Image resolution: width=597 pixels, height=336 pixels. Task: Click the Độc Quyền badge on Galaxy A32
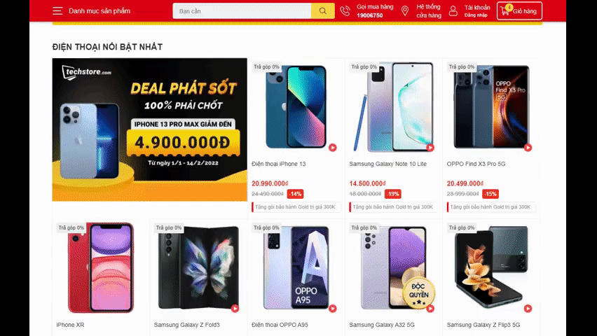pyautogui.click(x=419, y=293)
